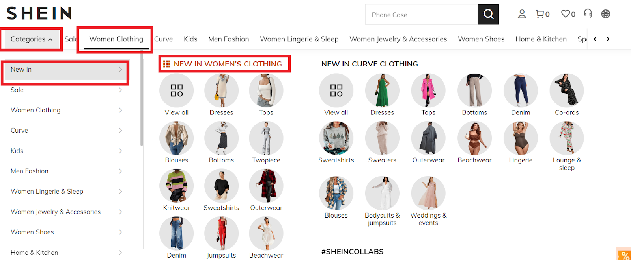Expand Women Shoes sidebar chevron
This screenshot has width=631, height=260.
point(120,232)
